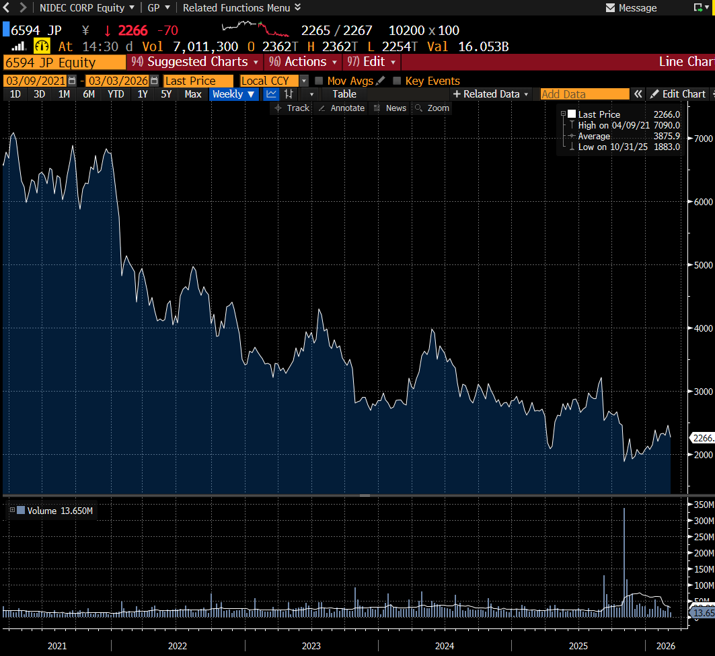Open the GP function dropdown
715x656 pixels.
coord(158,8)
